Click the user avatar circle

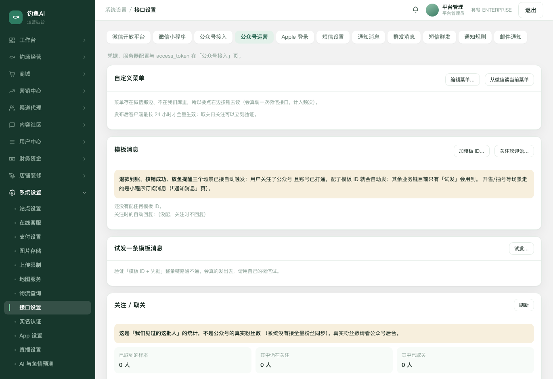coord(432,10)
